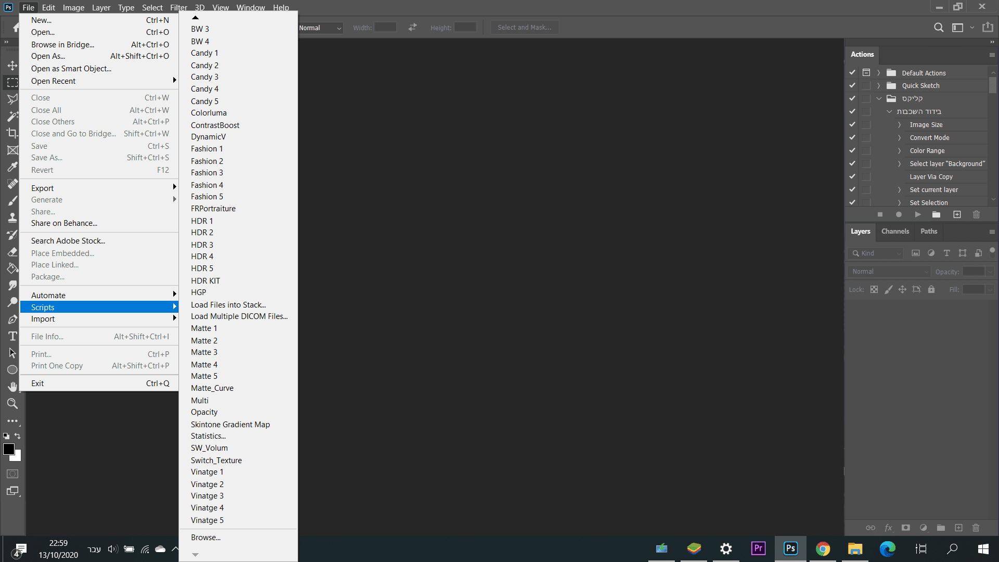Click the Create new action icon
Screen dimensions: 999x562
click(x=957, y=214)
